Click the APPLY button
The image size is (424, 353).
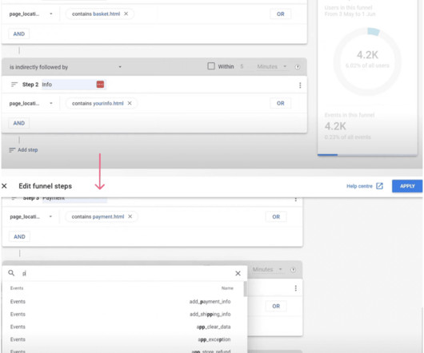coord(407,186)
